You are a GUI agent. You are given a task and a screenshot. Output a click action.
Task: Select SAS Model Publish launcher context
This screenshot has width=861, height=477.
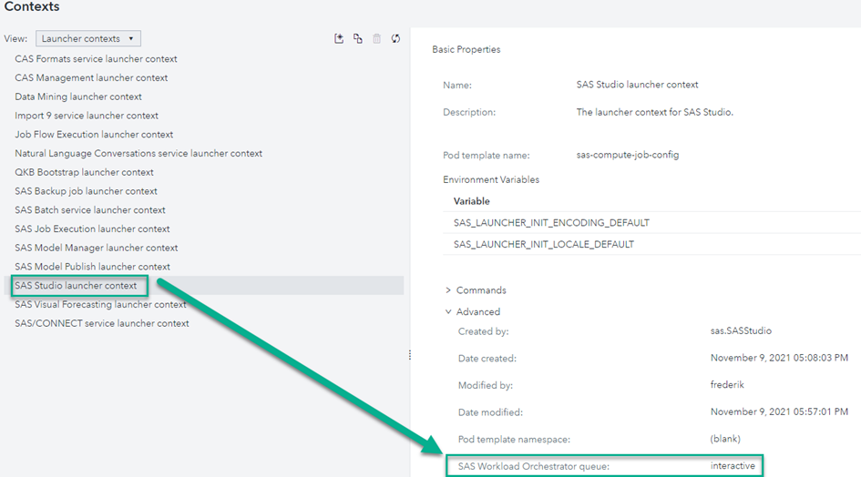92,267
